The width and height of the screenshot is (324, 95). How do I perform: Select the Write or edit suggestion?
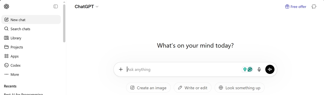point(193,88)
